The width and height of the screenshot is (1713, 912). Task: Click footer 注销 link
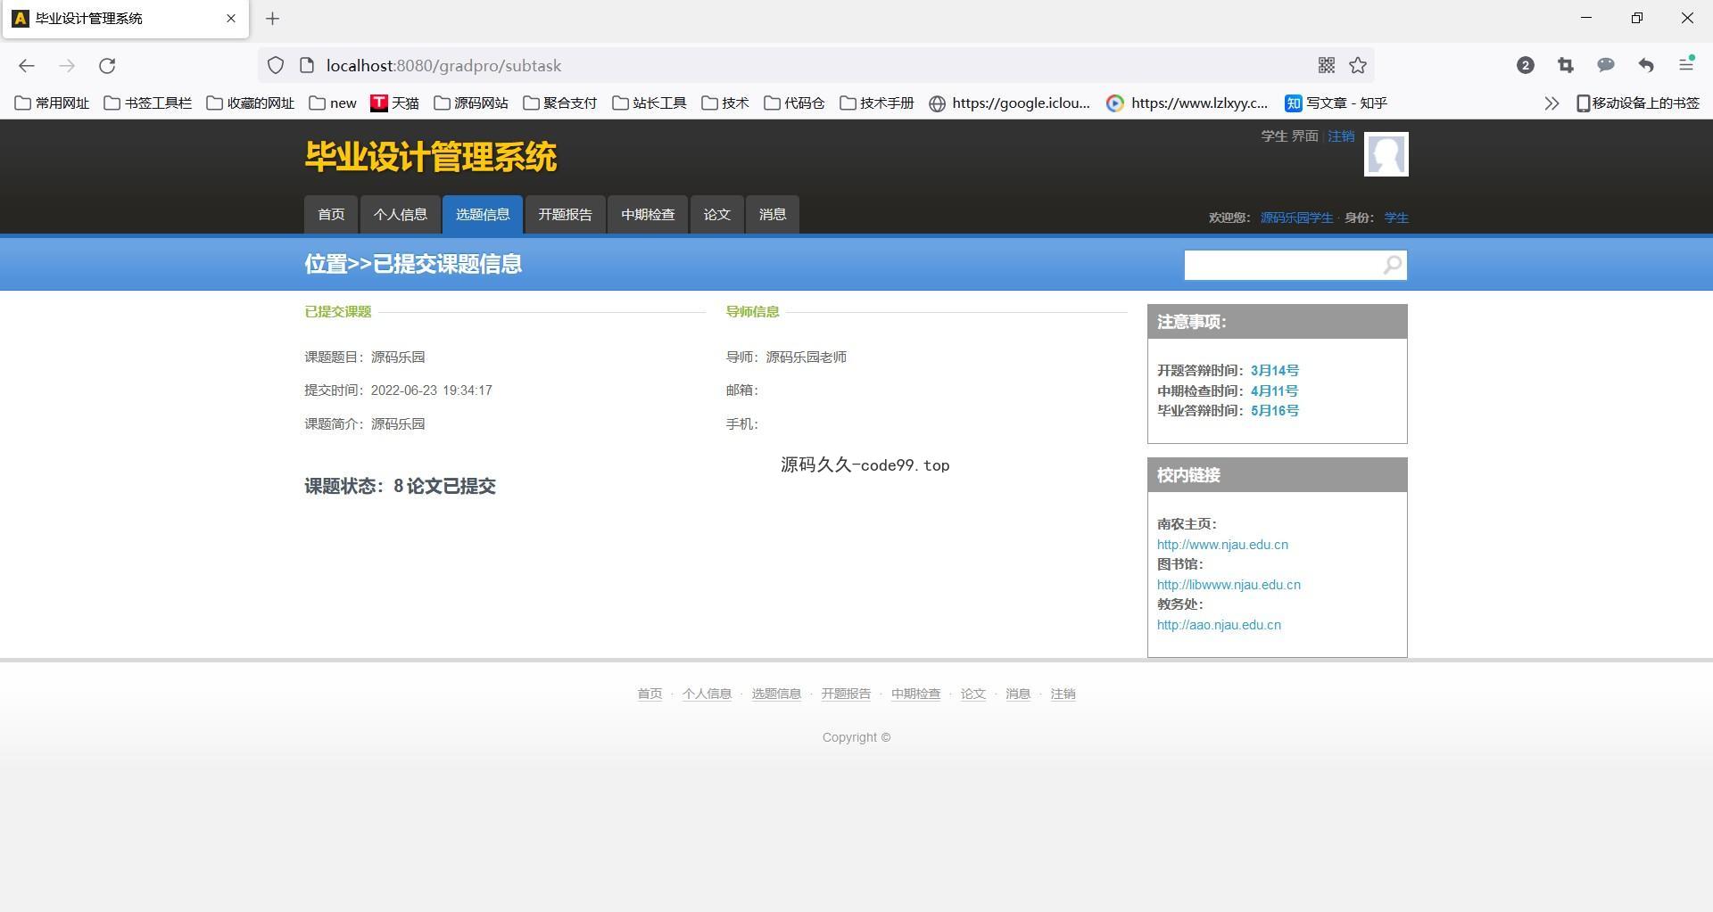coord(1063,694)
